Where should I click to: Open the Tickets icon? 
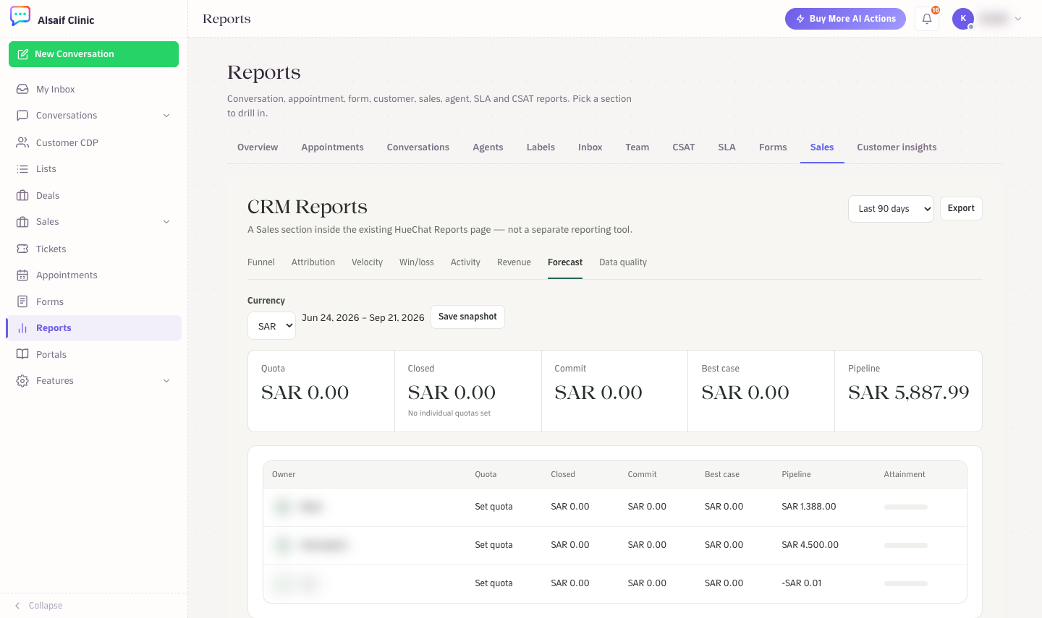[22, 249]
